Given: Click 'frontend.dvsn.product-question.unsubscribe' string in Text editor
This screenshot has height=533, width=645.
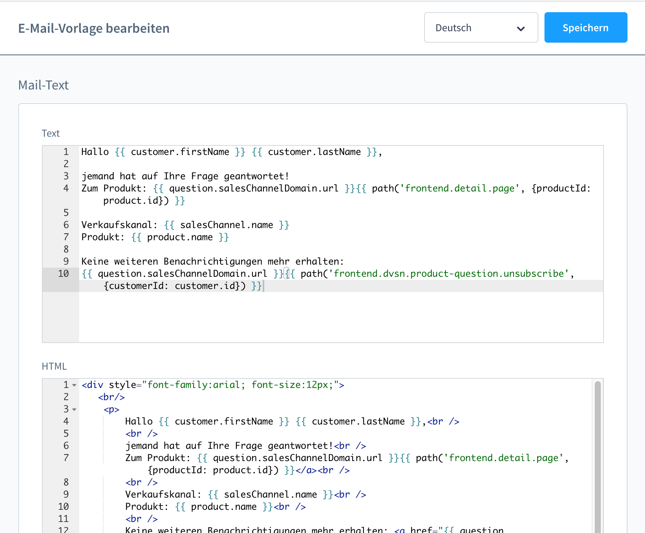Looking at the screenshot, I should click(x=449, y=274).
